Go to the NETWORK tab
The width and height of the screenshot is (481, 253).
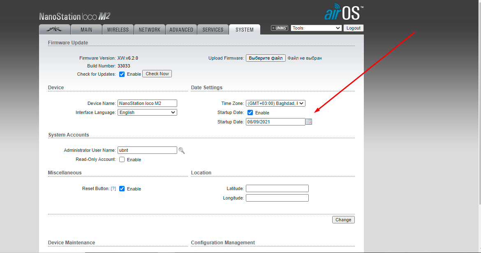150,30
